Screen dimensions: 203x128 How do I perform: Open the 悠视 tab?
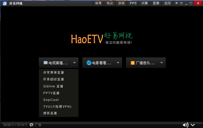pyautogui.click(x=121, y=3)
